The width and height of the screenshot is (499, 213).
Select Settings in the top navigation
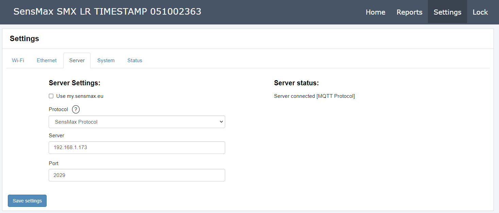point(447,12)
